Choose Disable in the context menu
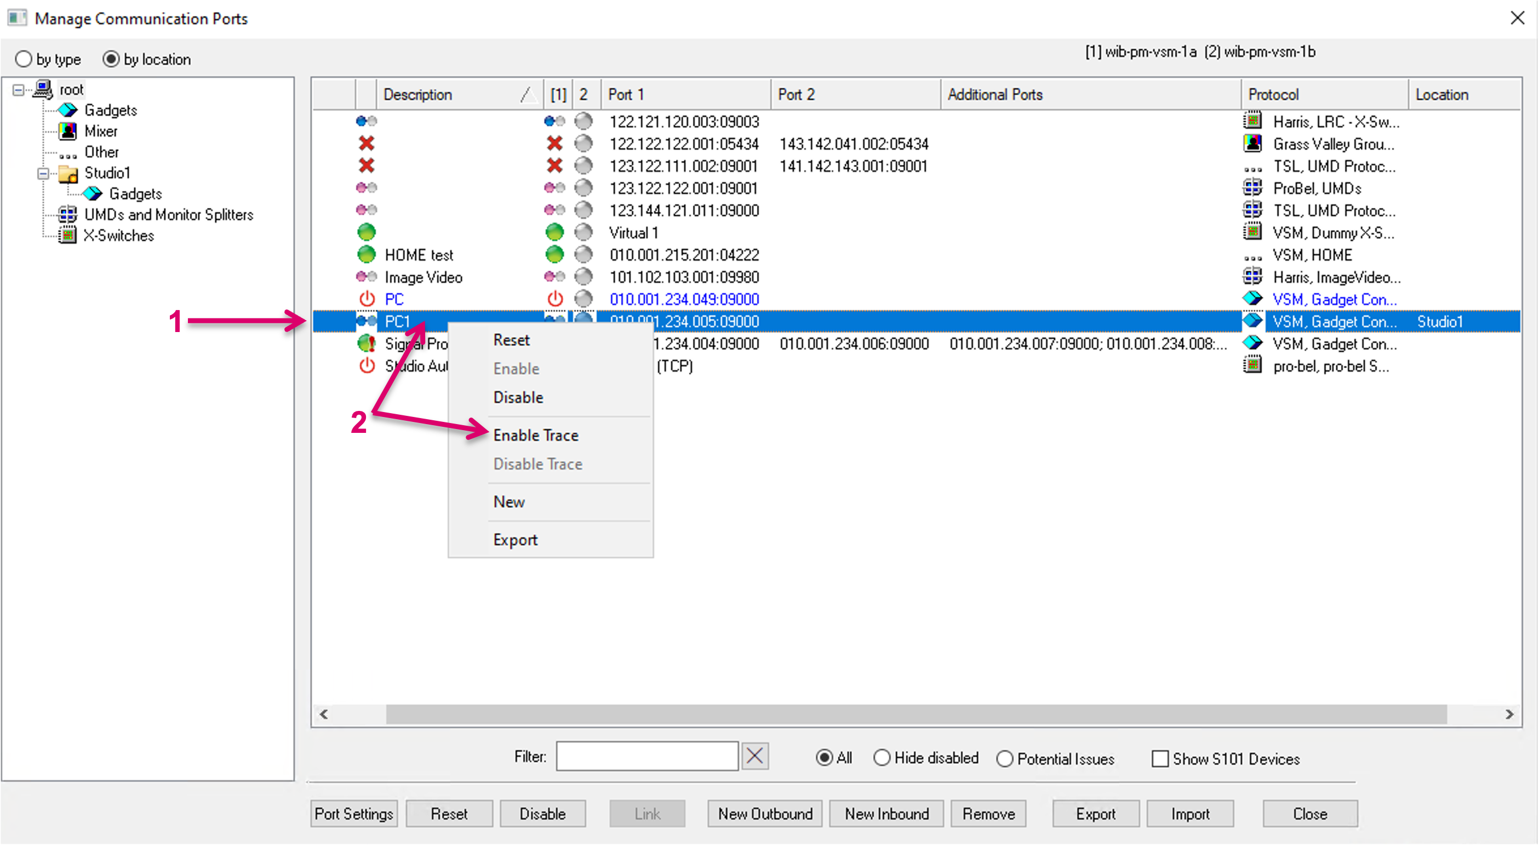 (x=518, y=397)
